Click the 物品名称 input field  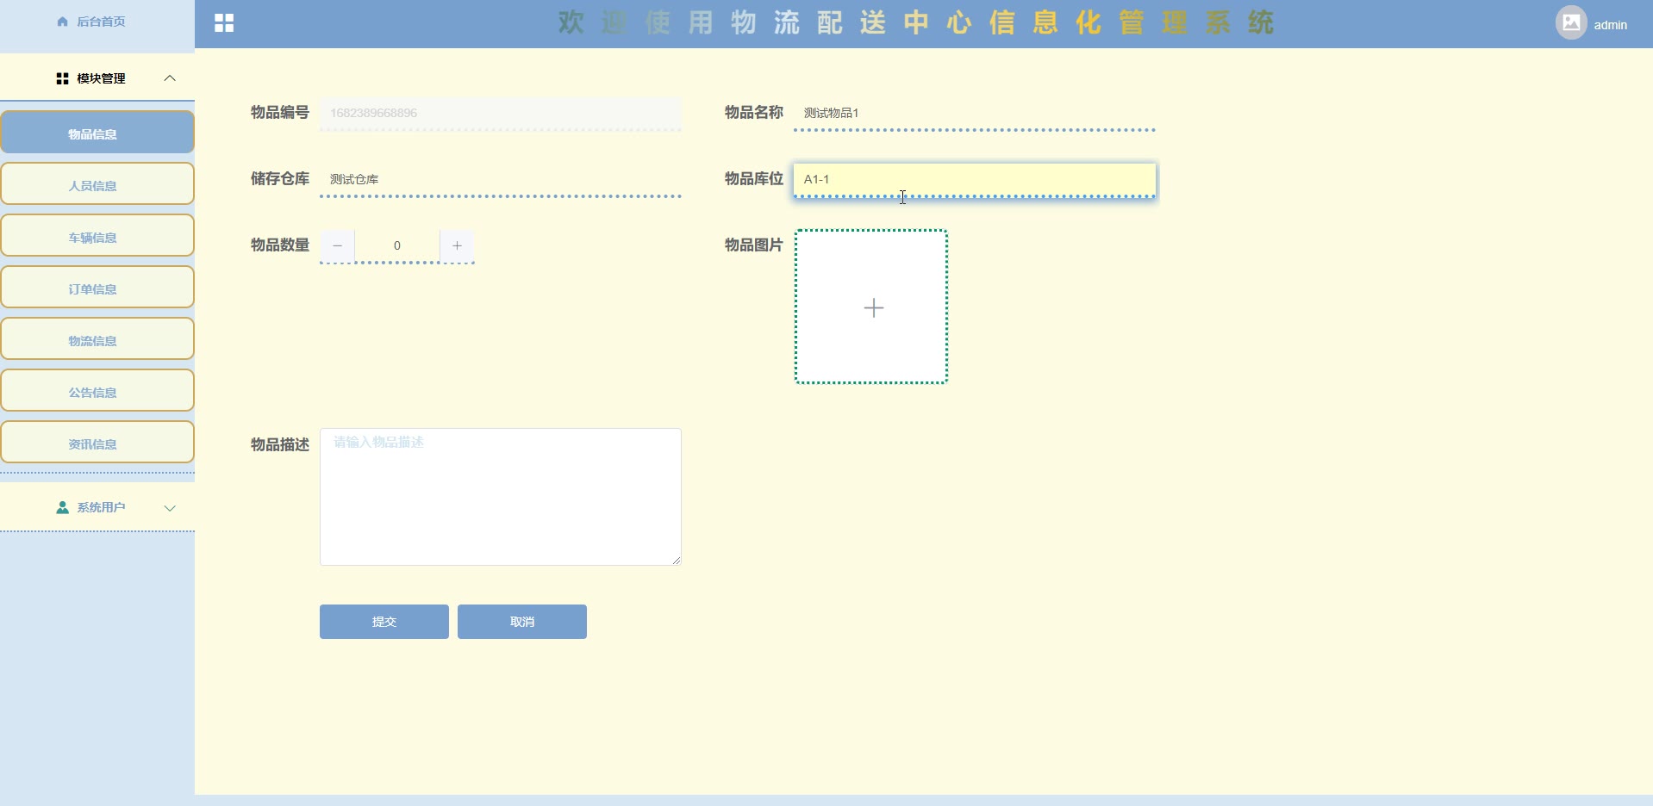pyautogui.click(x=974, y=113)
